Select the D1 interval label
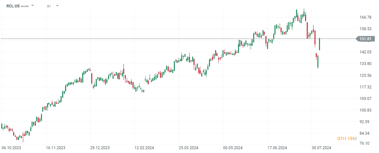 (x=49, y=6)
